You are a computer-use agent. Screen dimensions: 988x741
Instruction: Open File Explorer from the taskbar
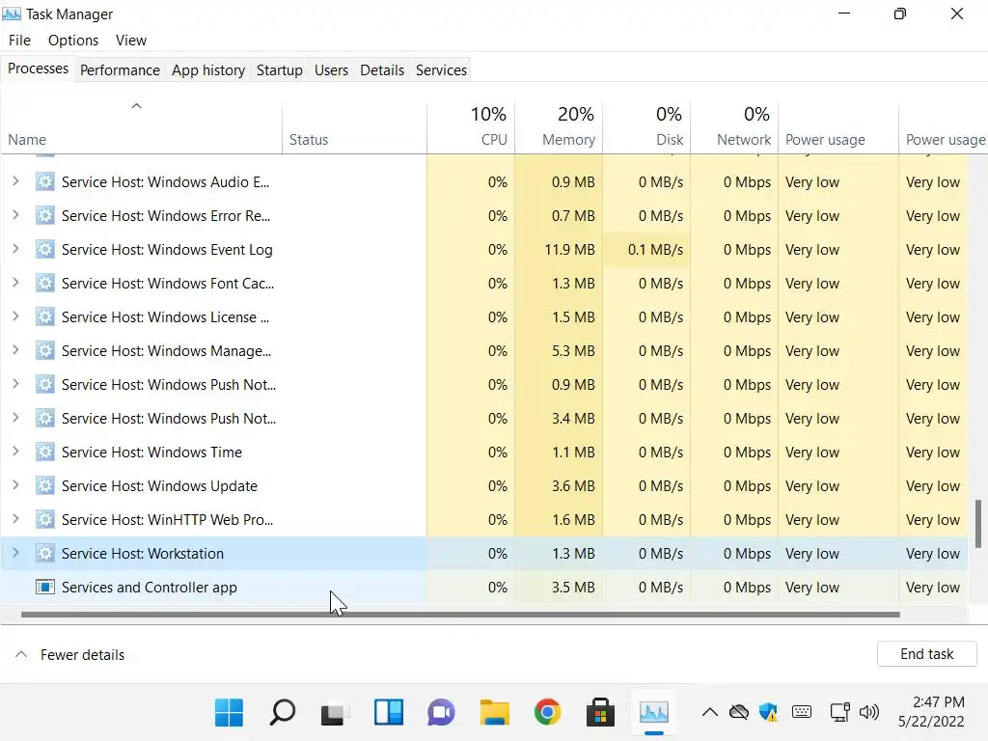point(495,713)
